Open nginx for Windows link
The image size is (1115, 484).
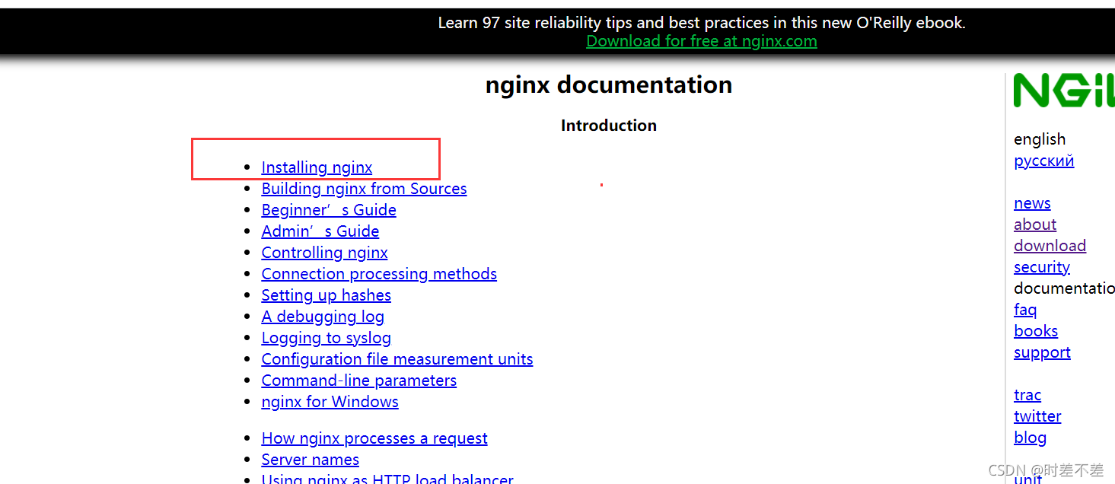coord(330,402)
